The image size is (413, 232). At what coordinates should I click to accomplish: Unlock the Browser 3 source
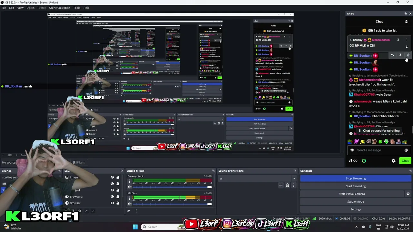tap(118, 197)
